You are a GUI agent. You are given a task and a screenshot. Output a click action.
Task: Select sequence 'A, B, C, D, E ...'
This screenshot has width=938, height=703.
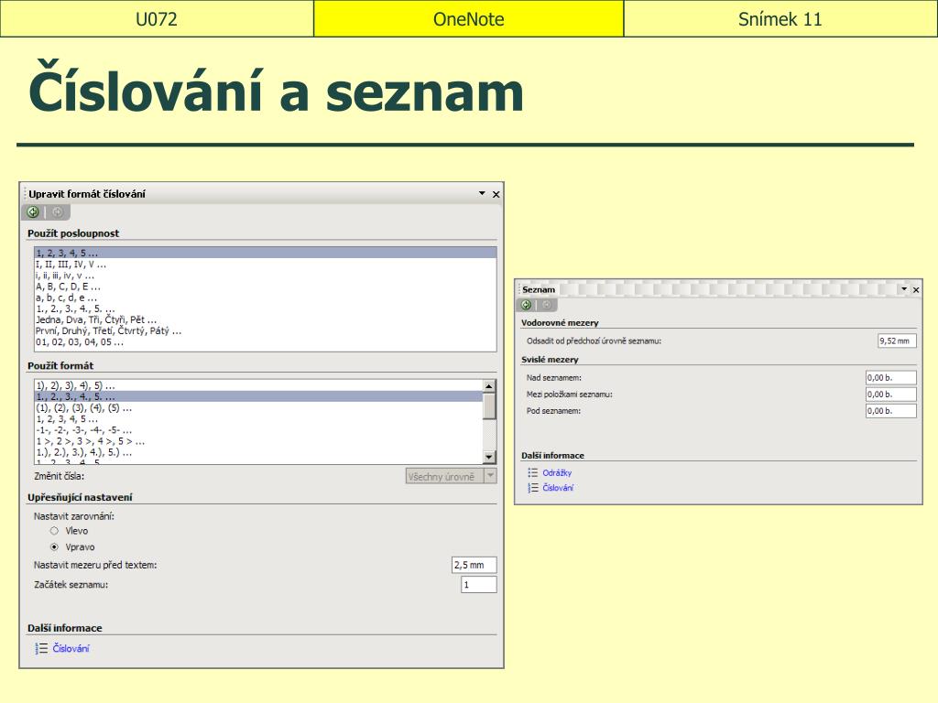(266, 287)
